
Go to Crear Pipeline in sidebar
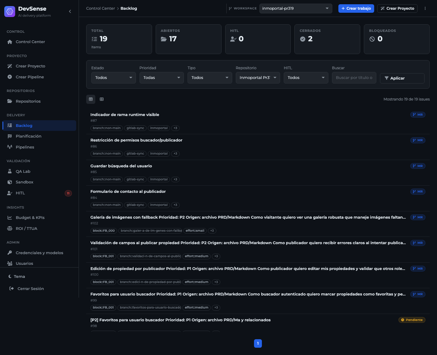39,77
